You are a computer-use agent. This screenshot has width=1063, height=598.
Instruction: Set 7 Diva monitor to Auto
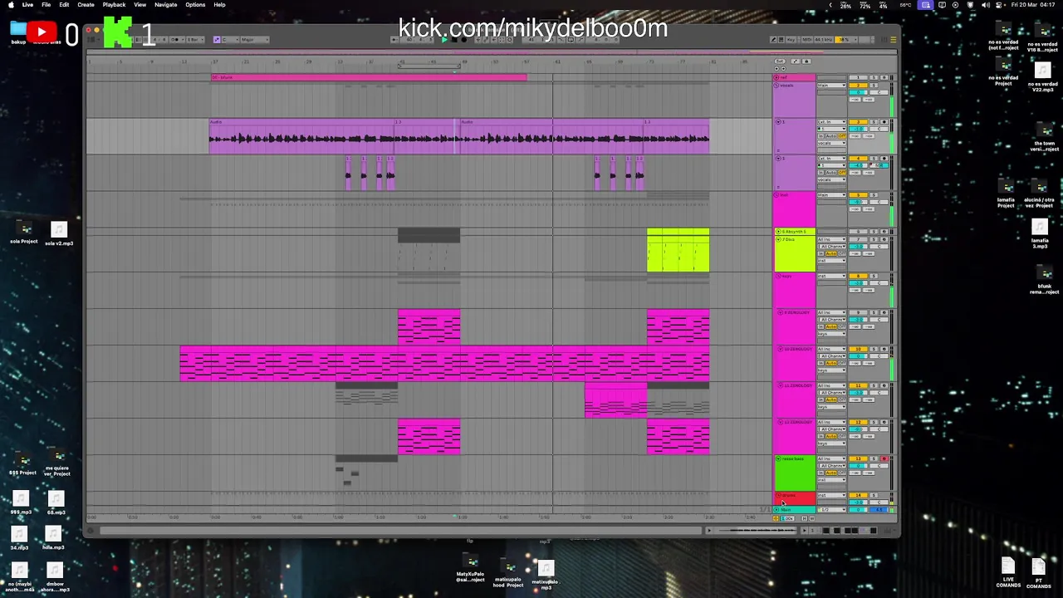(831, 253)
